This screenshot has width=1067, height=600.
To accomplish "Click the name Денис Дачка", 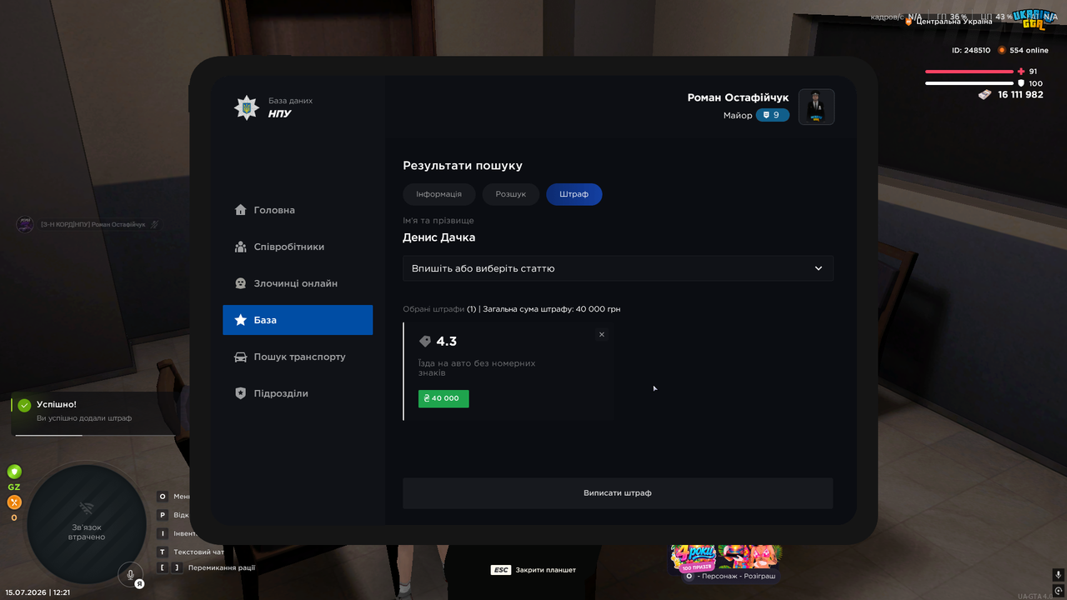I will click(439, 237).
